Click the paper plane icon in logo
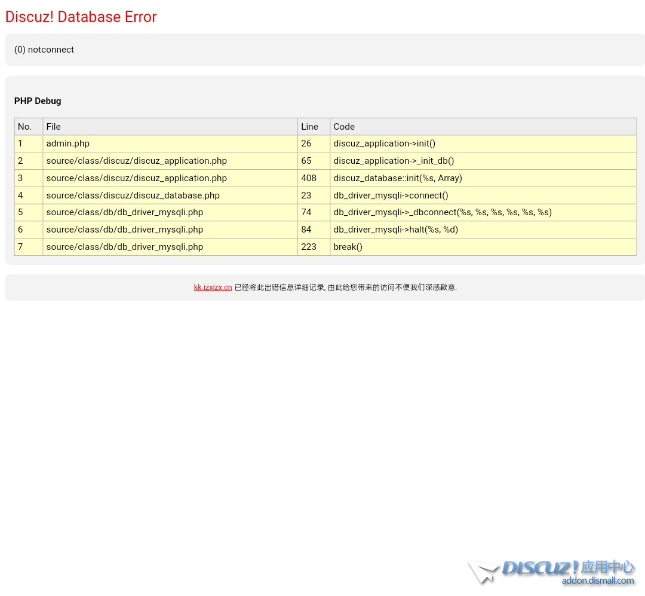Image resolution: width=645 pixels, height=596 pixels. pyautogui.click(x=483, y=571)
